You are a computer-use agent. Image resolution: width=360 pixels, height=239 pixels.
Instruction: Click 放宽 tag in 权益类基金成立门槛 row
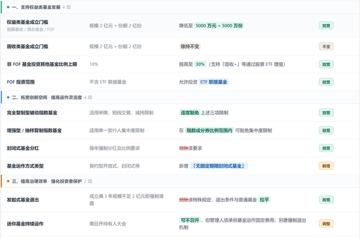click(326, 25)
